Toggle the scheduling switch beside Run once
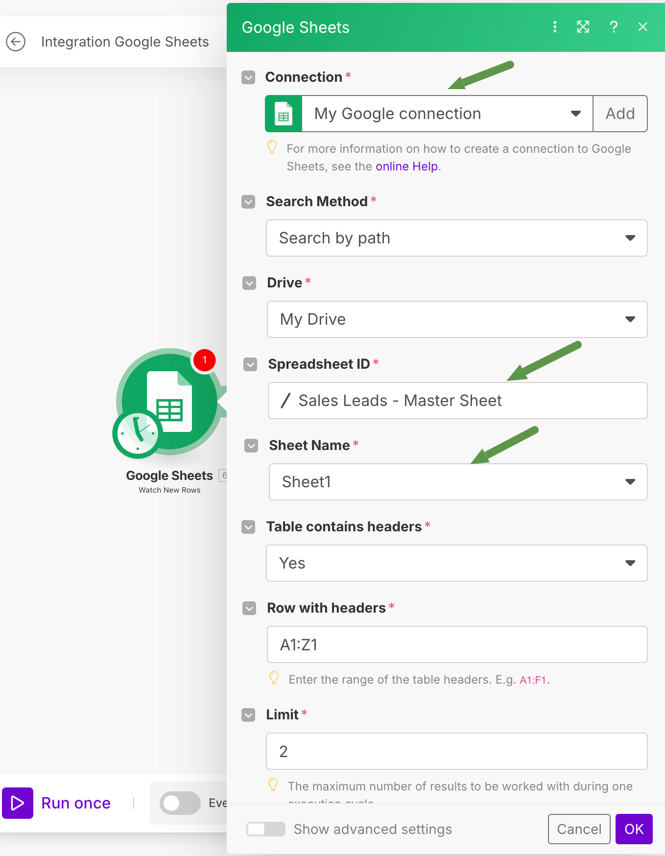Image resolution: width=665 pixels, height=856 pixels. coord(180,803)
